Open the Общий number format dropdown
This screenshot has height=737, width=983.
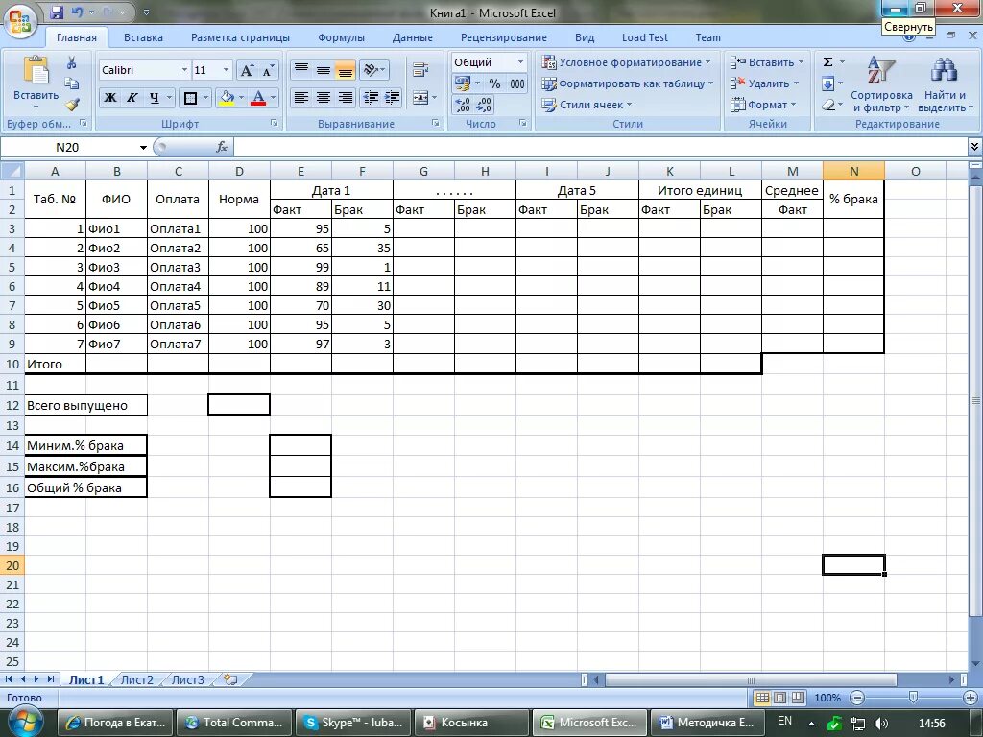[520, 62]
